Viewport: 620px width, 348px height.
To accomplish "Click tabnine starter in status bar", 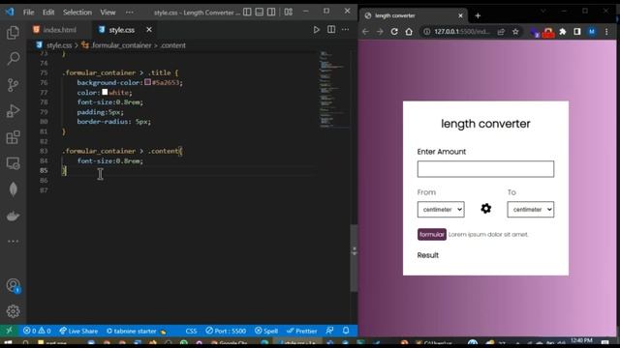I will click(136, 331).
